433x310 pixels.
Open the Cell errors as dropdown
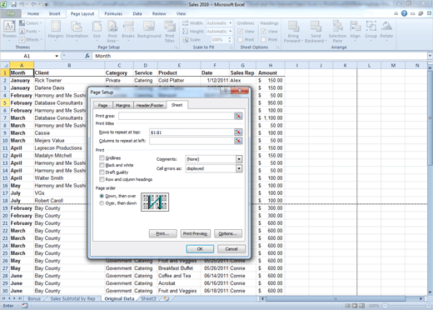239,168
